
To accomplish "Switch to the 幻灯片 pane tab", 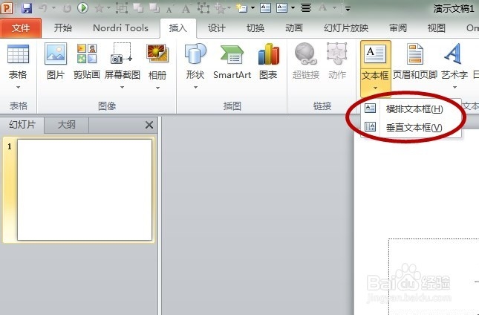I will (22, 125).
